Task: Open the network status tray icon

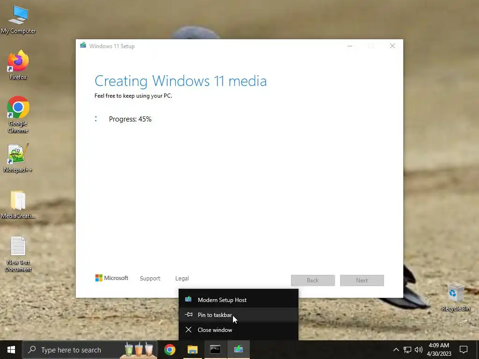Action: [x=407, y=350]
